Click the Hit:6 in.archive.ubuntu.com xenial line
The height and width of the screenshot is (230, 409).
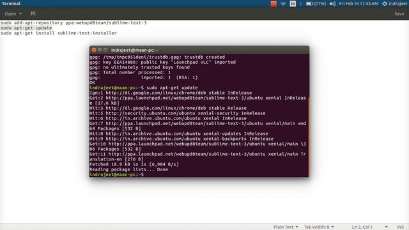pos(167,118)
